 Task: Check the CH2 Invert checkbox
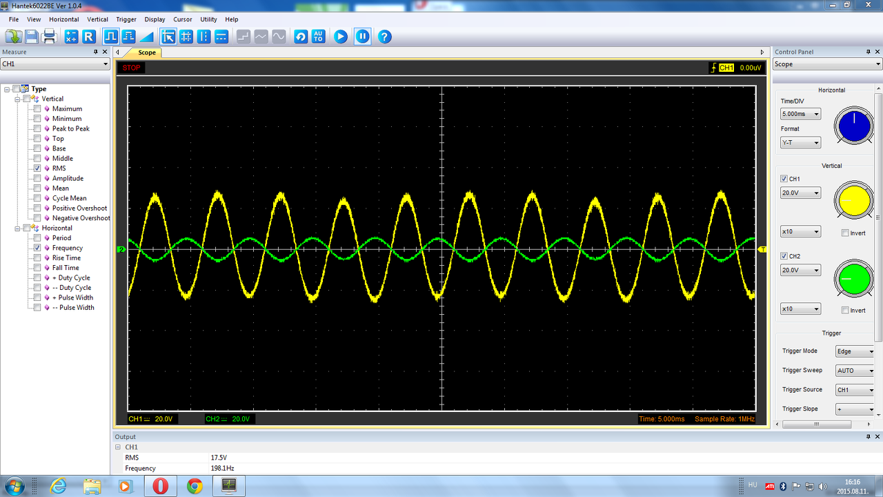point(845,311)
